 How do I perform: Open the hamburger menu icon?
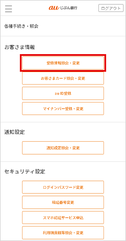[9, 9]
